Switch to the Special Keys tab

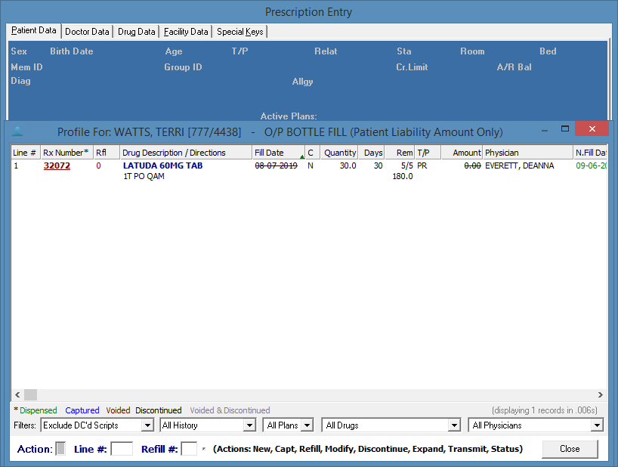click(239, 32)
